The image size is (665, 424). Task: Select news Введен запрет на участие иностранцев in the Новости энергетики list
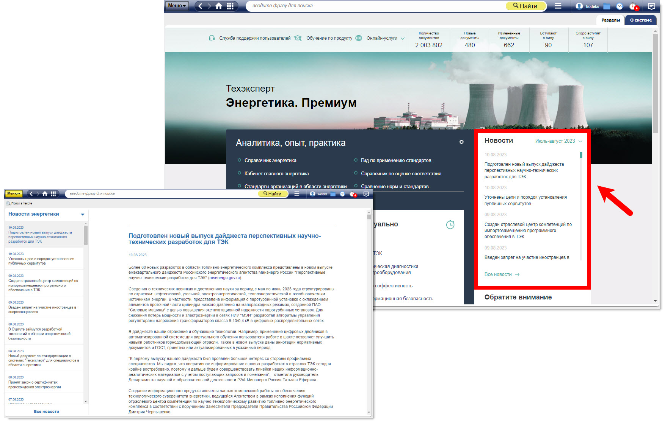coord(44,307)
